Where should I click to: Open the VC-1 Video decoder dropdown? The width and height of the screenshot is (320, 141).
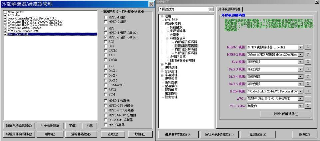click(x=300, y=106)
